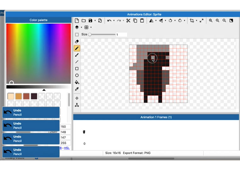Expand the vertical flip options arrow
Screen dimensions: 240x170
165,21
